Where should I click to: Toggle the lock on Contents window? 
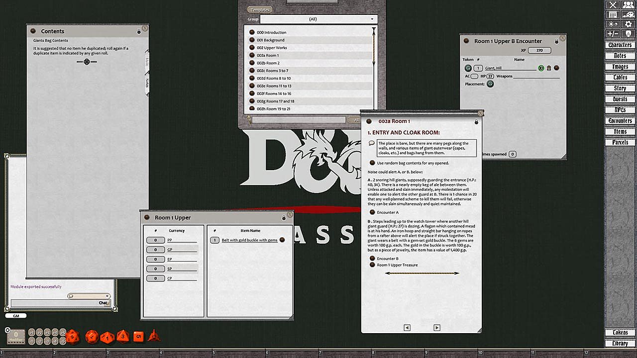pyautogui.click(x=138, y=32)
